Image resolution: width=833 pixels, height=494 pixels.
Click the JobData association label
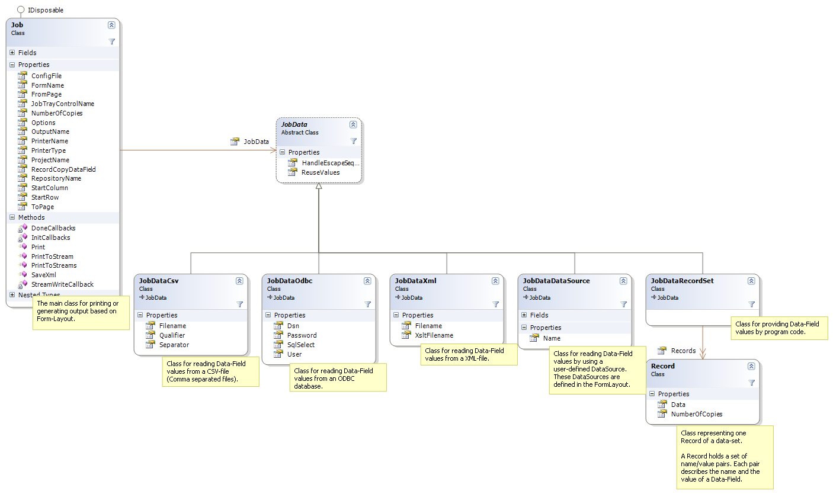click(x=256, y=142)
